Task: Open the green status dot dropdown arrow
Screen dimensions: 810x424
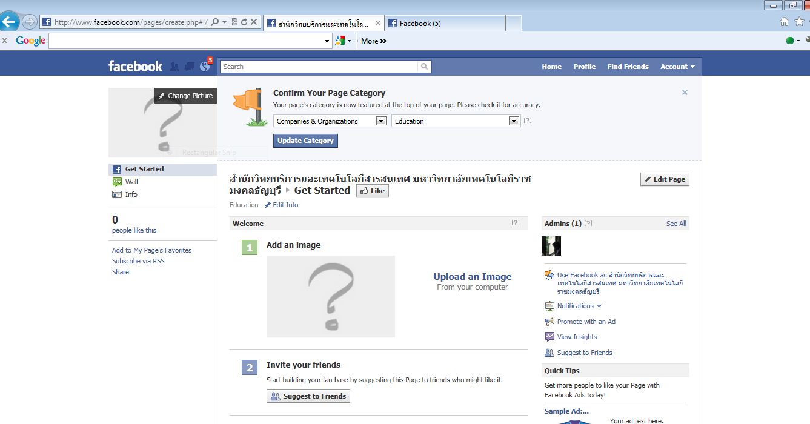Action: 798,41
